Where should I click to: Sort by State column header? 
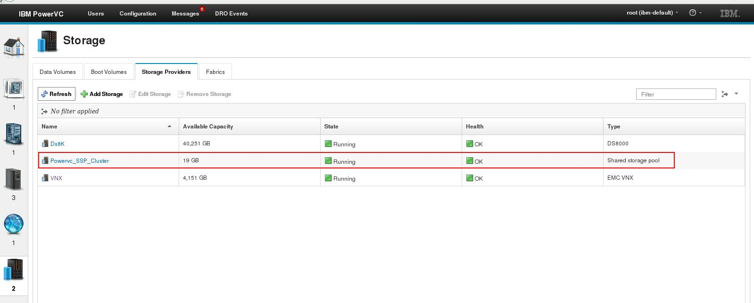click(x=391, y=127)
